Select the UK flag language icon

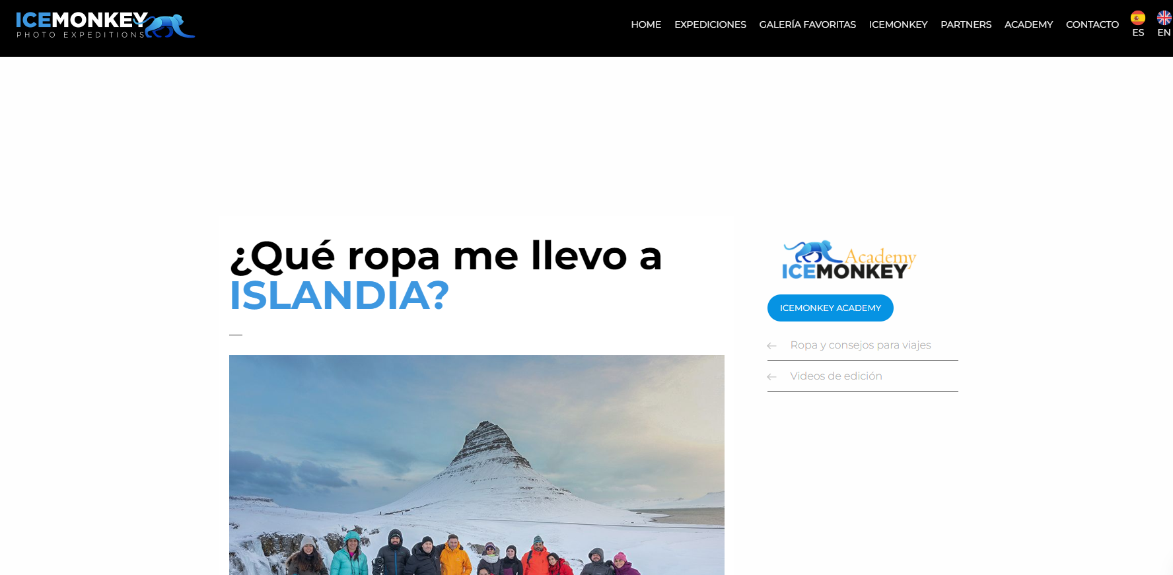tap(1164, 18)
